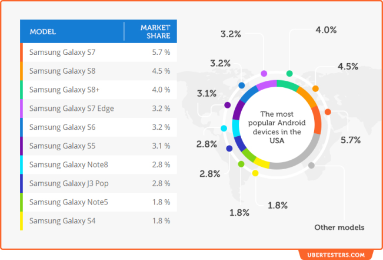
Task: Click the orange-red 5.7% legend dot
Action: pyautogui.click(x=328, y=112)
